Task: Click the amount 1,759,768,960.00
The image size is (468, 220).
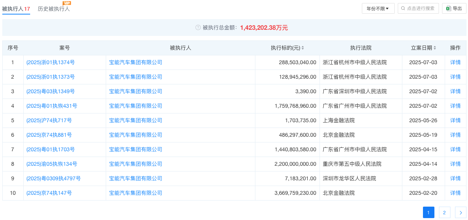Action: point(295,106)
